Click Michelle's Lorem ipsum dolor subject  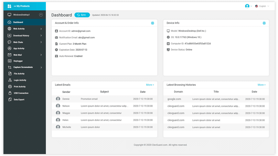90,127
